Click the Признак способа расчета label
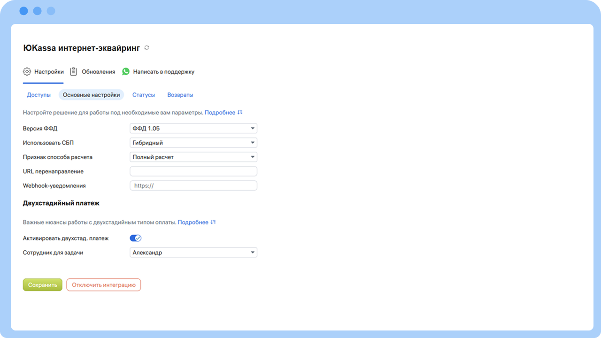 tap(58, 157)
